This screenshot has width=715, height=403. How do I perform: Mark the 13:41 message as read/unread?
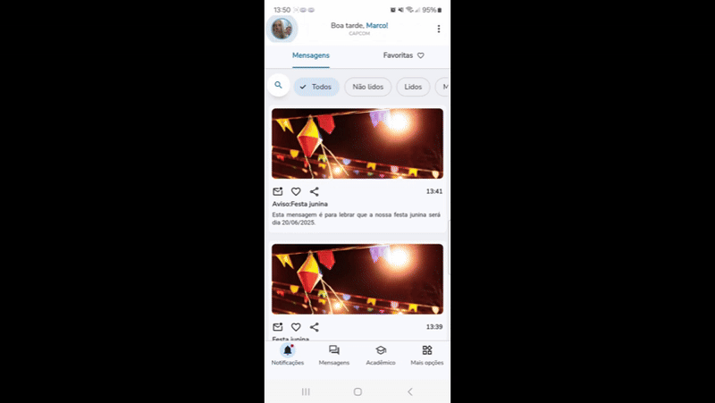click(x=277, y=191)
